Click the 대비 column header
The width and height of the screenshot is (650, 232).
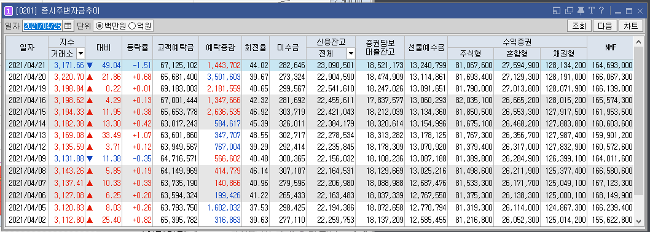click(104, 48)
